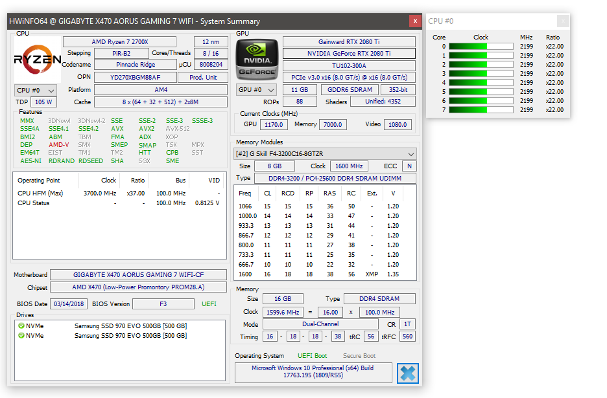
Task: Click the module clock 1600 MHz field
Action: click(349, 166)
